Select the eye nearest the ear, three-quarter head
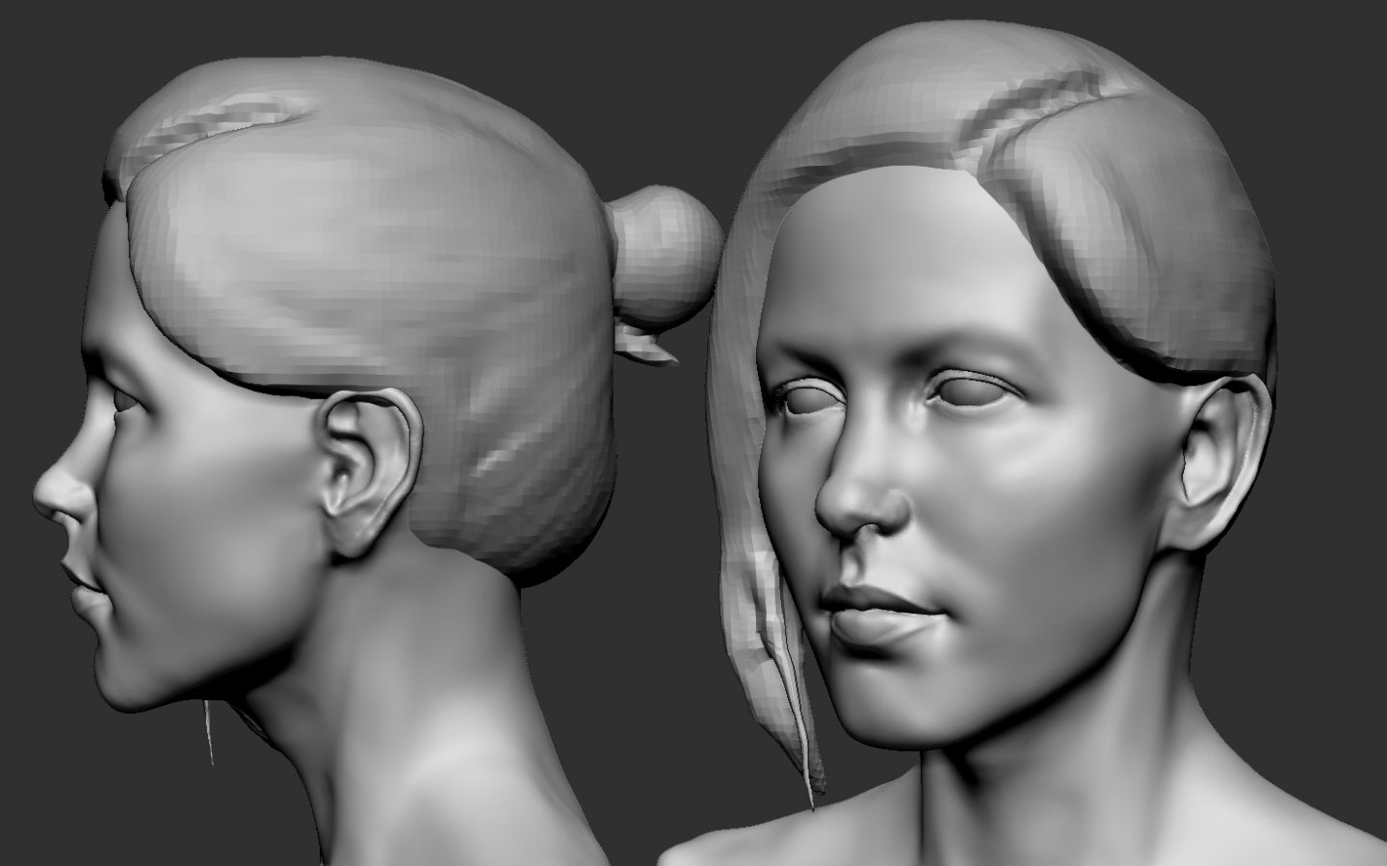The width and height of the screenshot is (1387, 866). point(968,390)
